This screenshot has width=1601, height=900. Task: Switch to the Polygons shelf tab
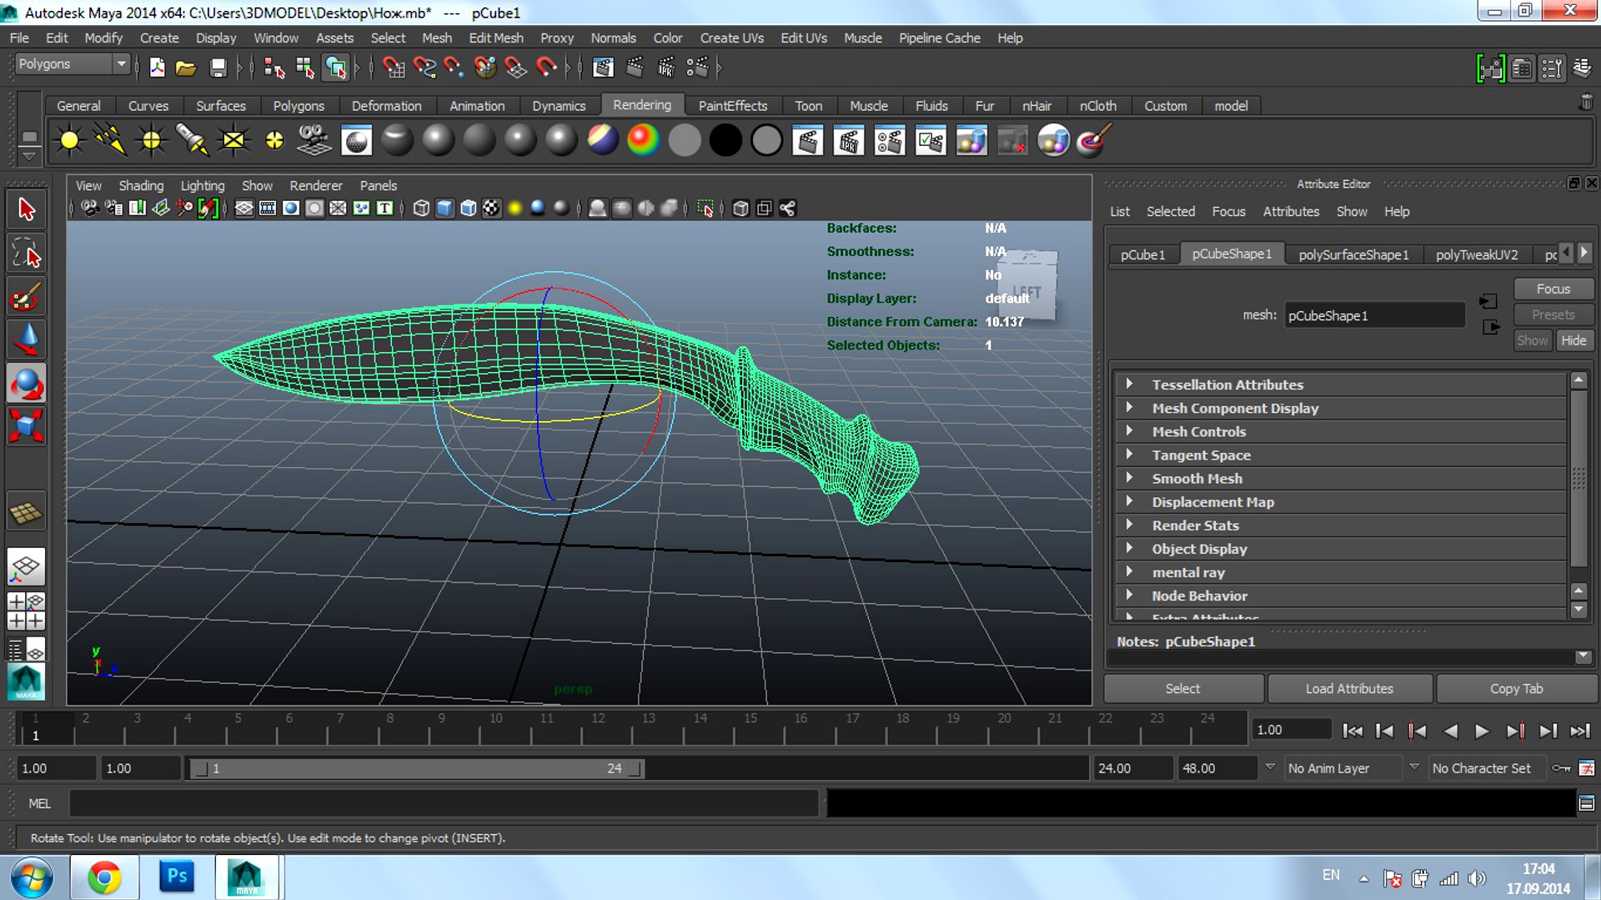point(299,106)
